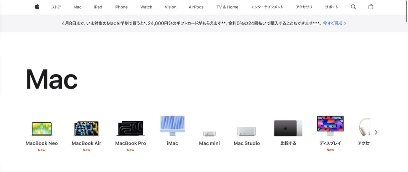
Task: Select the MacBook Neo laptop image
Action: tap(41, 129)
